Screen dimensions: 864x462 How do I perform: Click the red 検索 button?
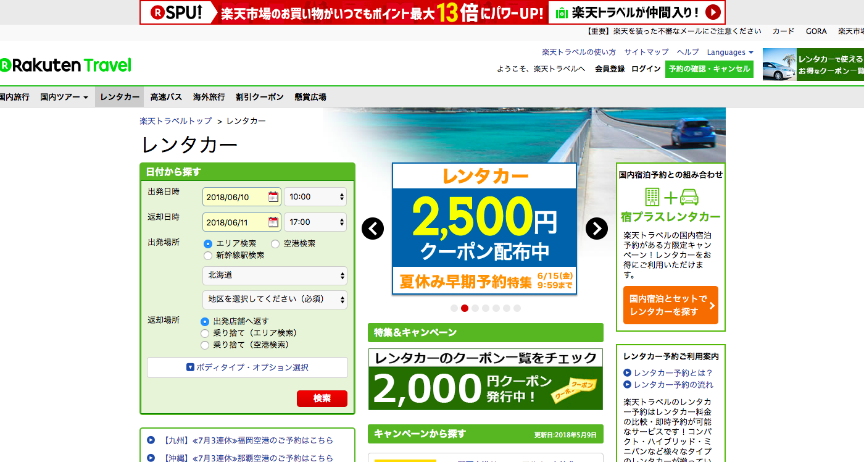tap(322, 398)
